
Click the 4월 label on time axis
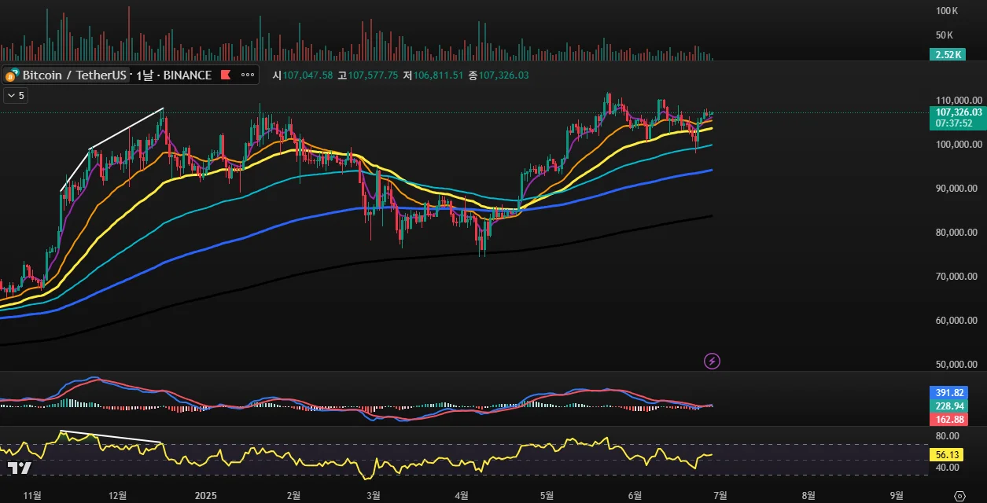(x=462, y=496)
